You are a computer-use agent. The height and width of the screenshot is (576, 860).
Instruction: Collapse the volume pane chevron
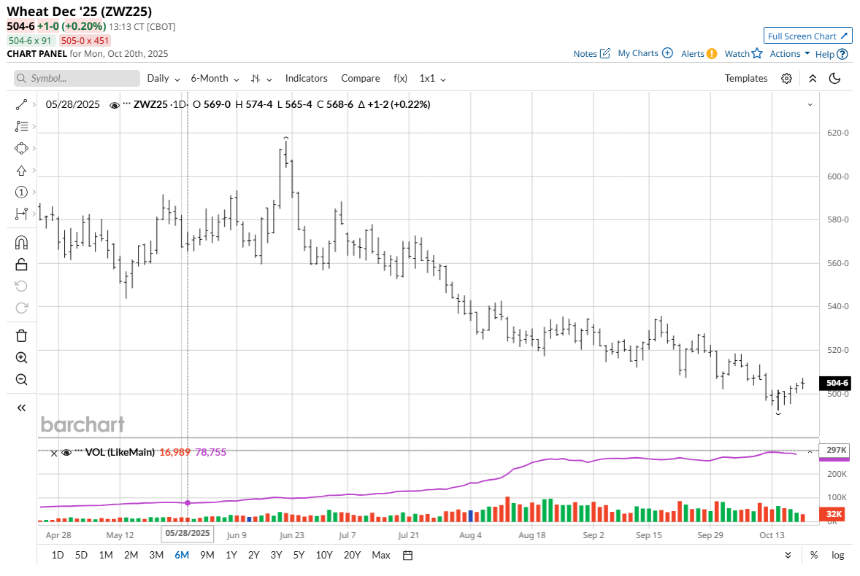[x=810, y=452]
